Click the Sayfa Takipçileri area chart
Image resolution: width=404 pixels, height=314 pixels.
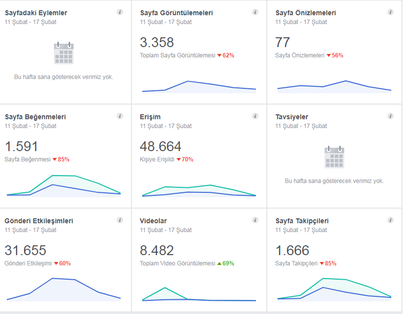[x=334, y=289]
